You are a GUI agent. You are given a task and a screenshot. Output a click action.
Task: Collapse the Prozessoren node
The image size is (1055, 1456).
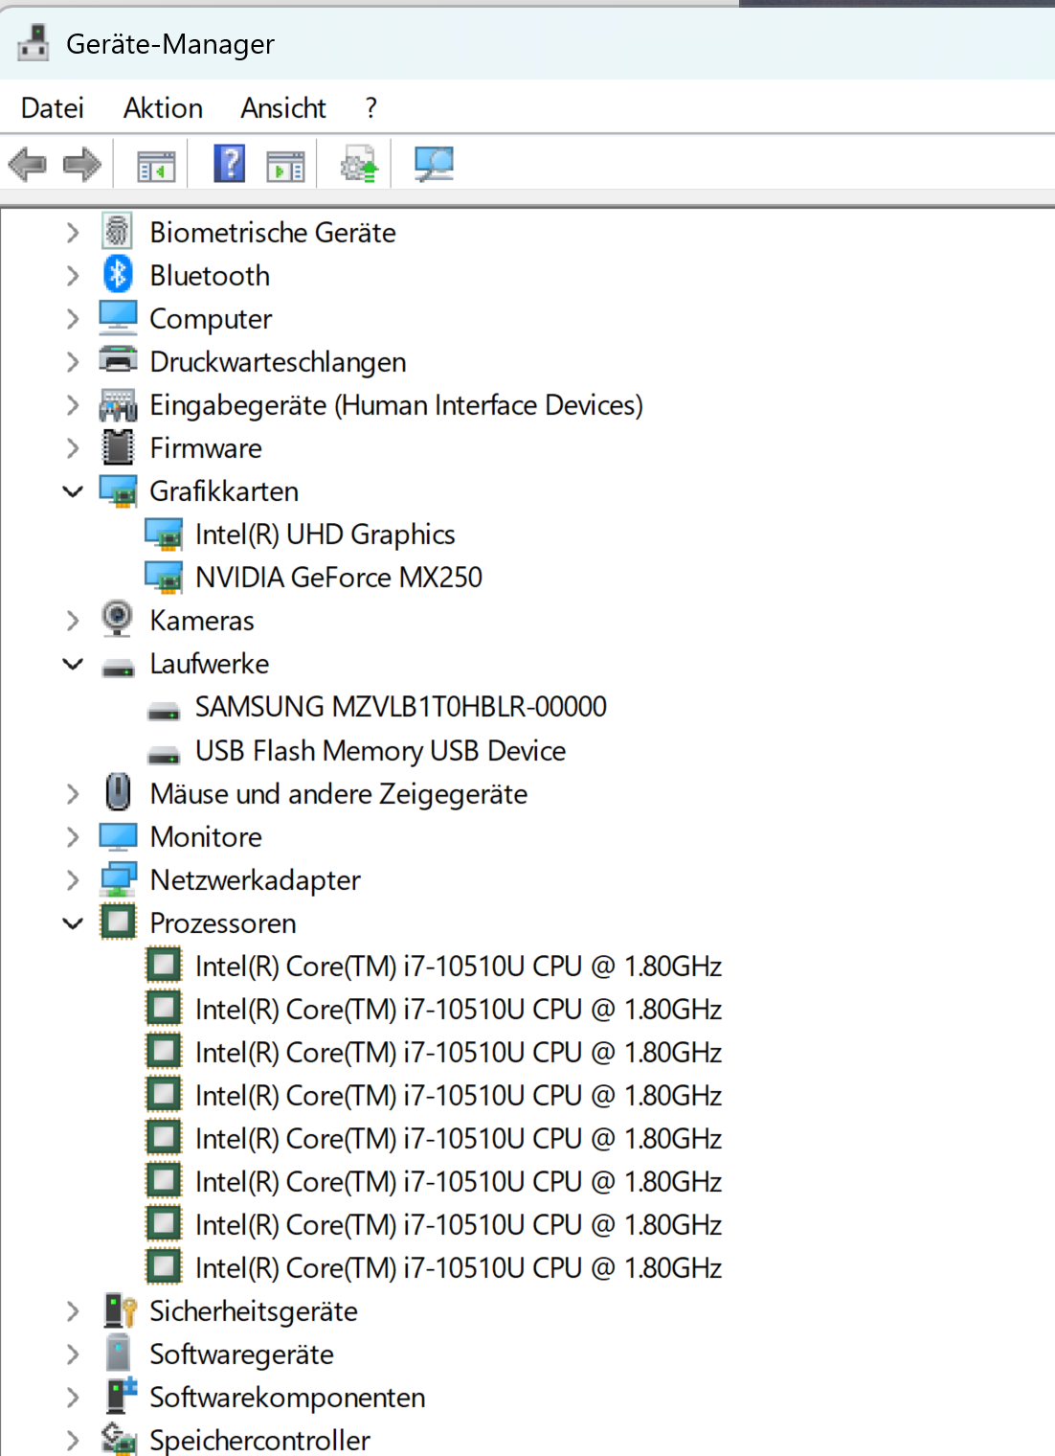pyautogui.click(x=73, y=923)
